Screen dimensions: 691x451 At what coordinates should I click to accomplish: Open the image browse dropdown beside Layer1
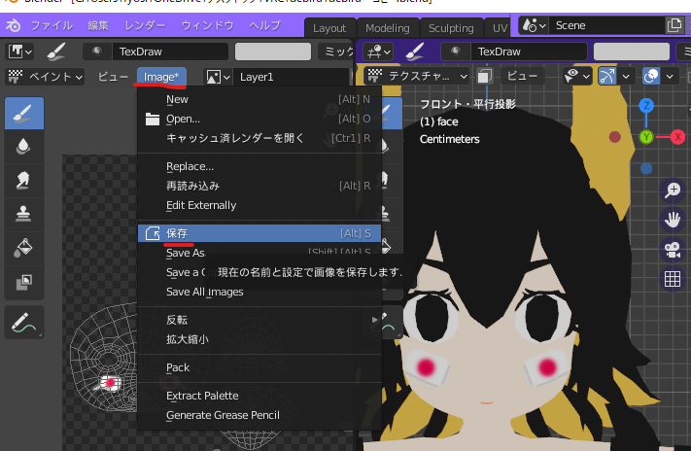pos(218,77)
